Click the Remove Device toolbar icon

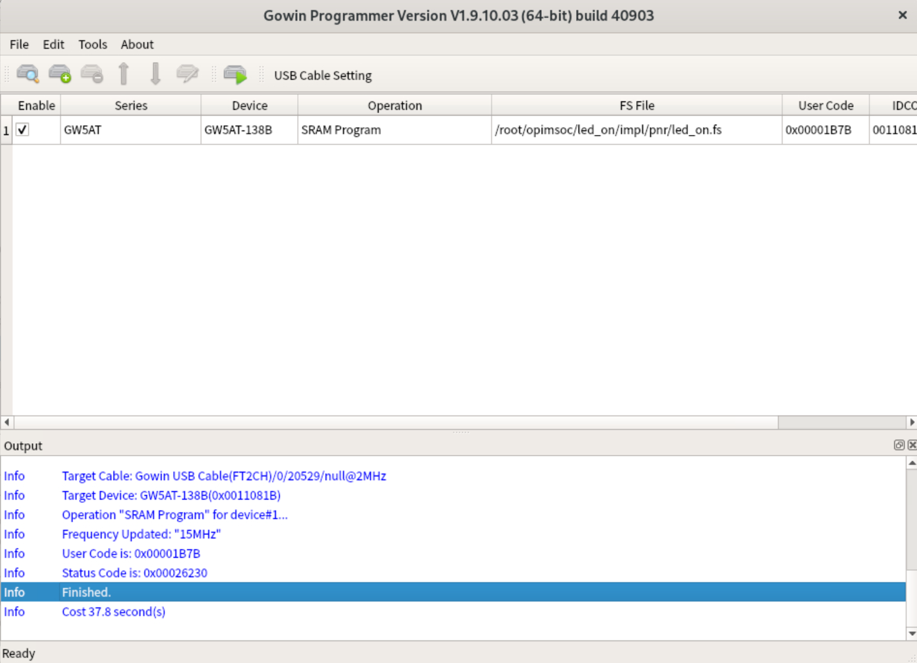(x=92, y=74)
